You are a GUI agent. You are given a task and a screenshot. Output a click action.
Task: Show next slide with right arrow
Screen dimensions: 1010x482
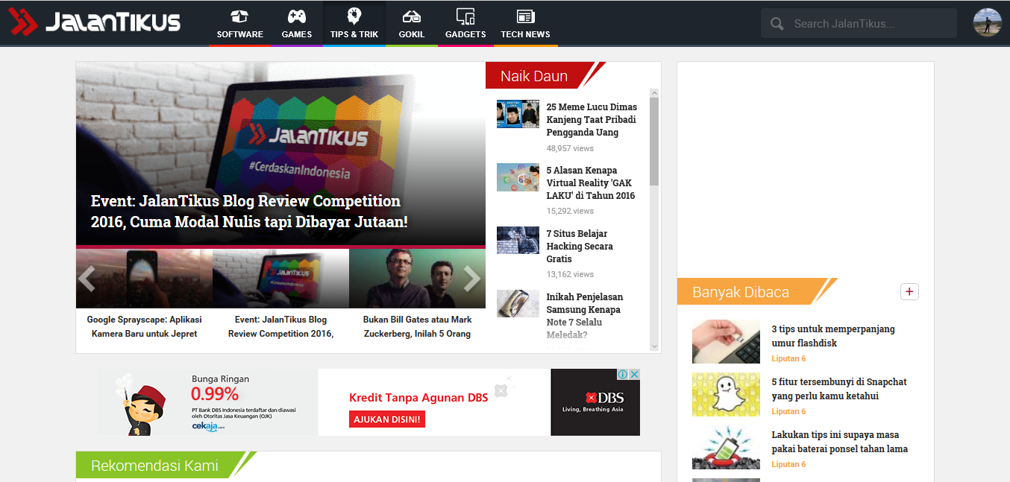tap(472, 279)
